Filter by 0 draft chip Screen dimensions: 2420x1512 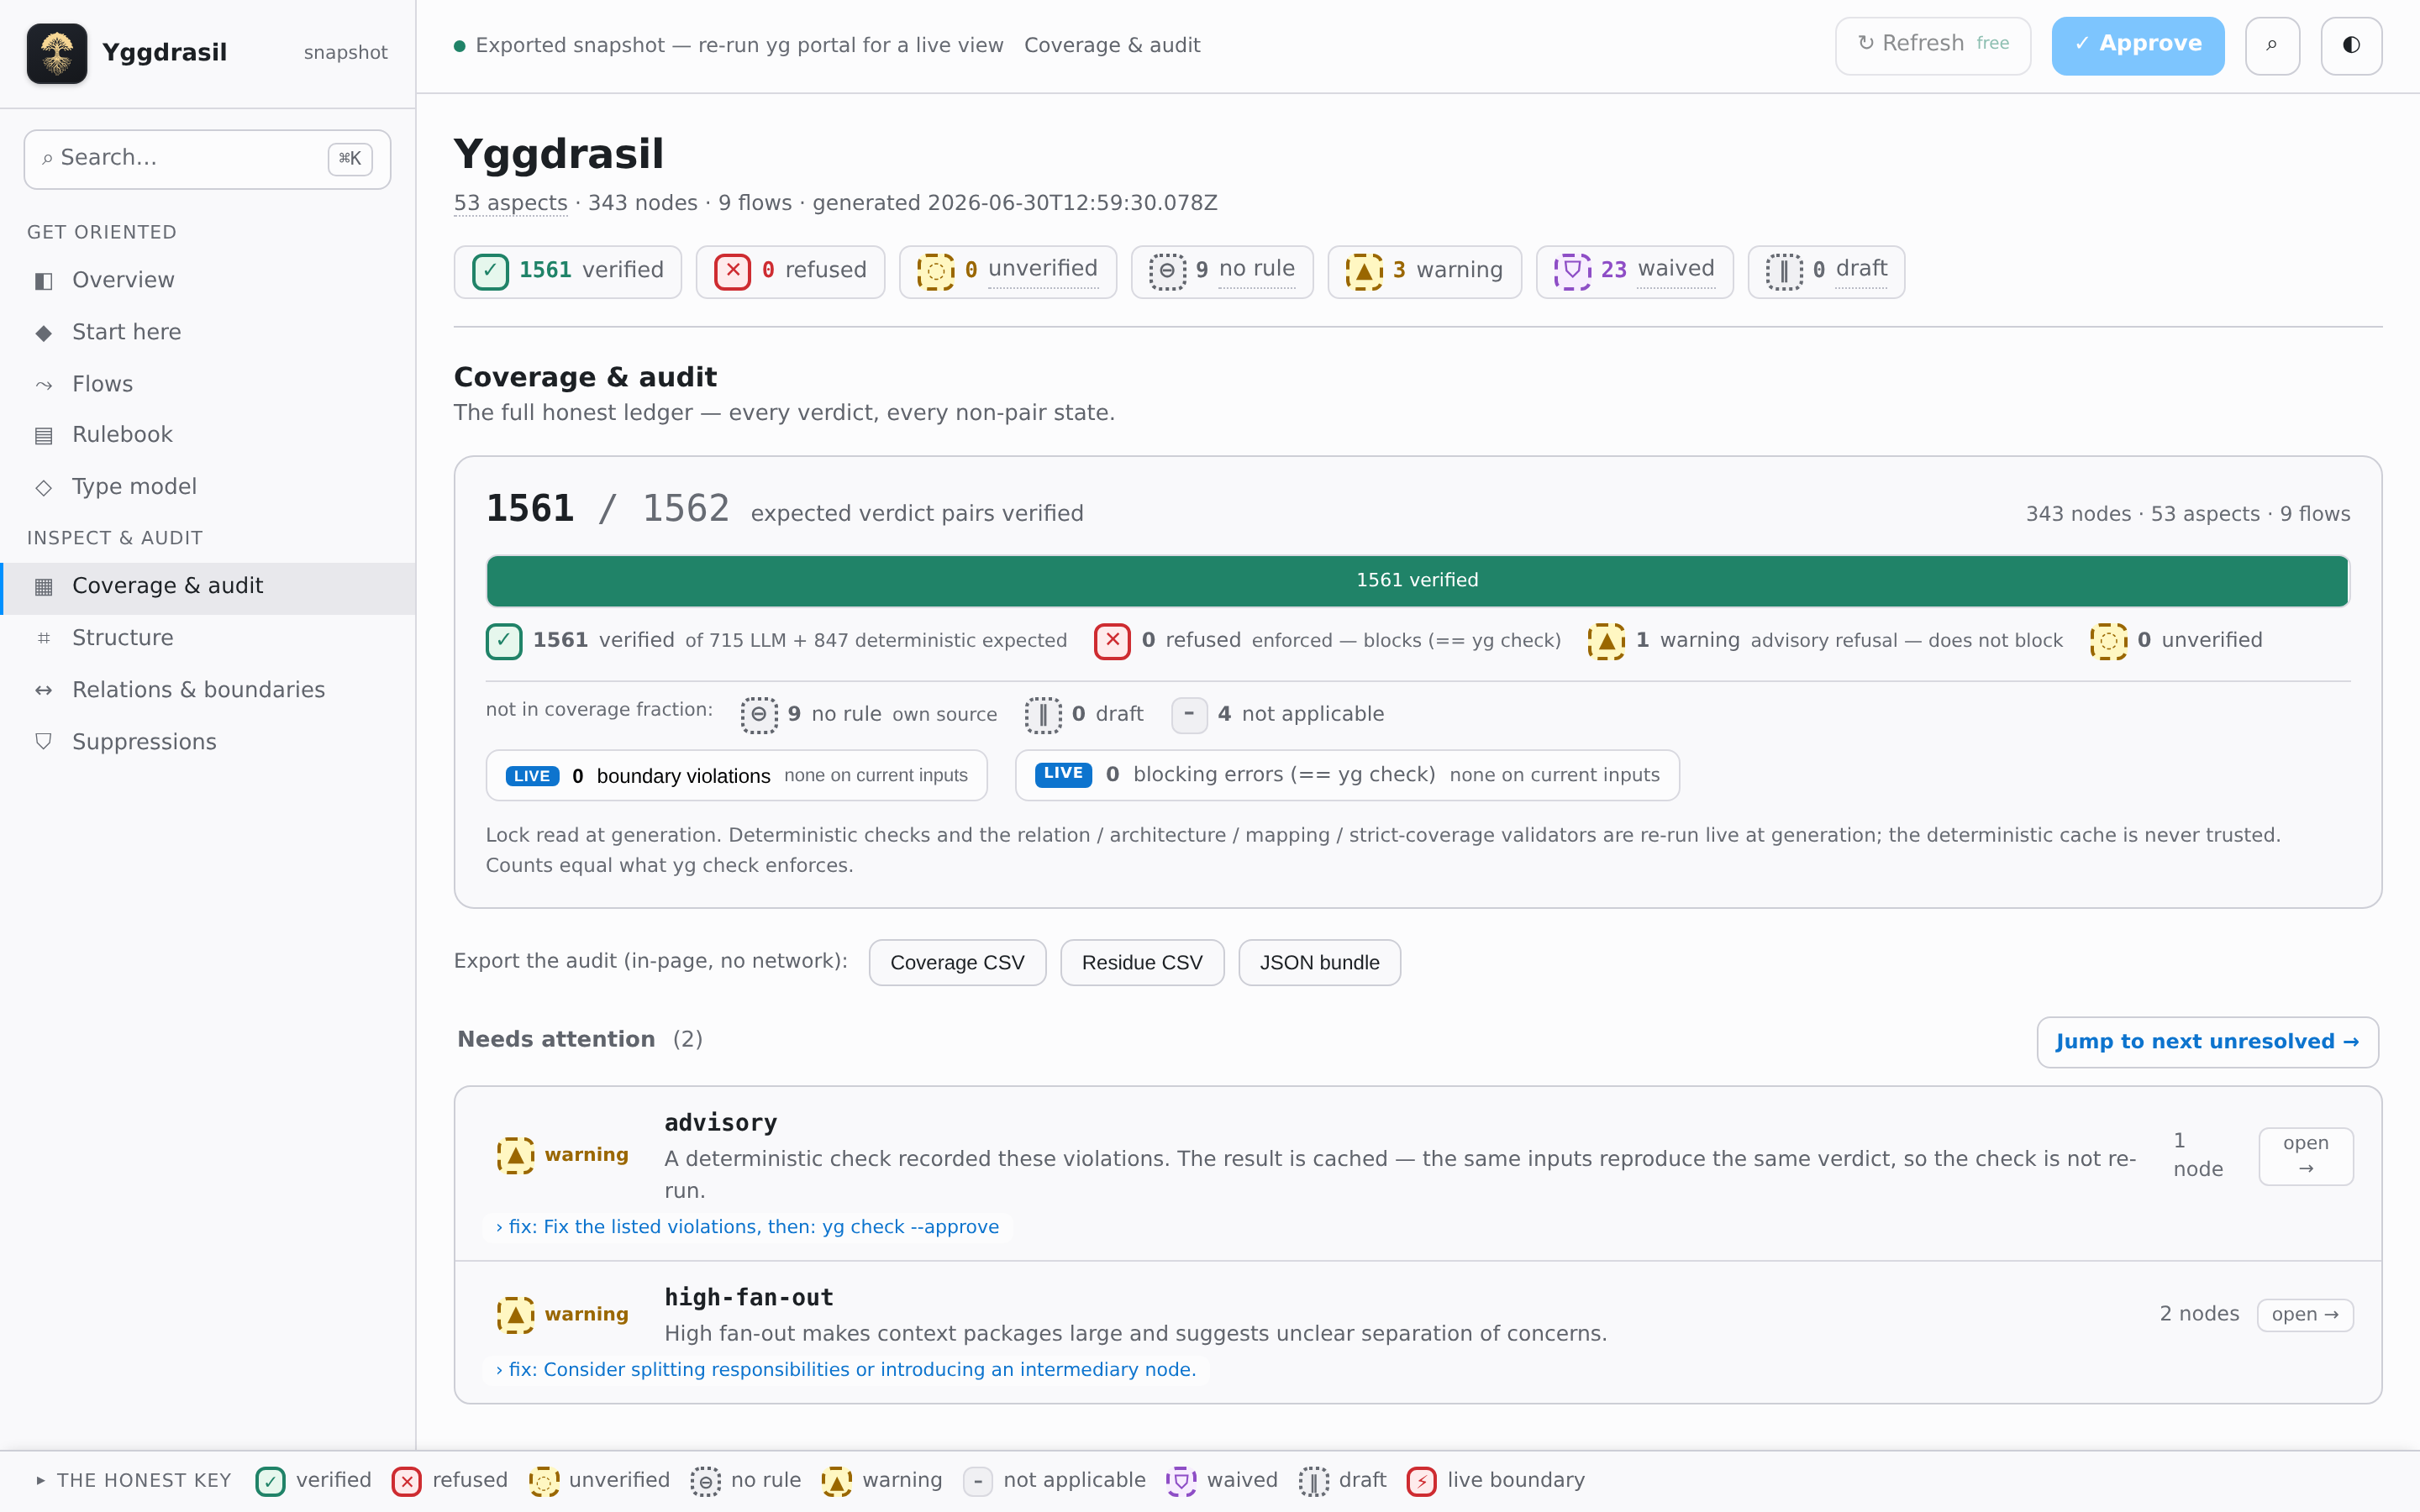1825,271
